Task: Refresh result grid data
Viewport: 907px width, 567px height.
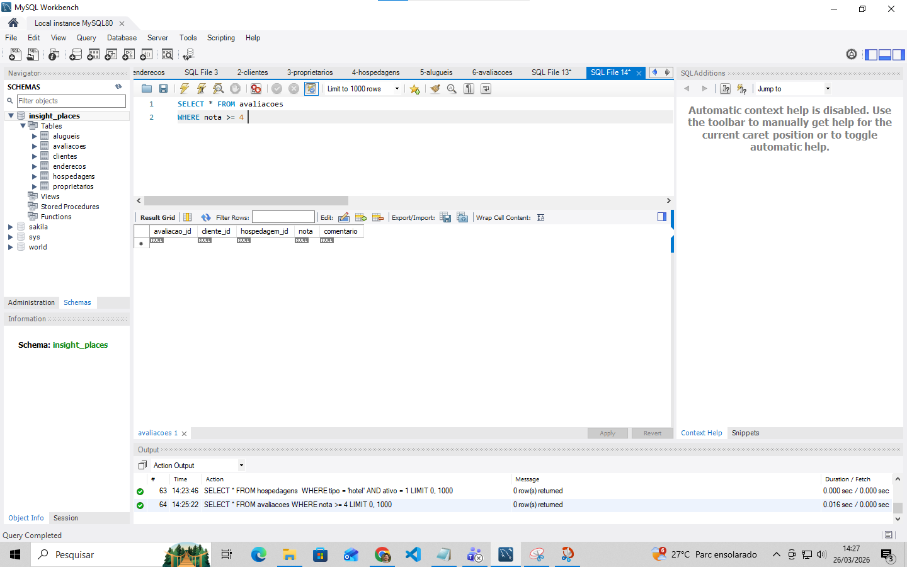Action: pyautogui.click(x=206, y=217)
